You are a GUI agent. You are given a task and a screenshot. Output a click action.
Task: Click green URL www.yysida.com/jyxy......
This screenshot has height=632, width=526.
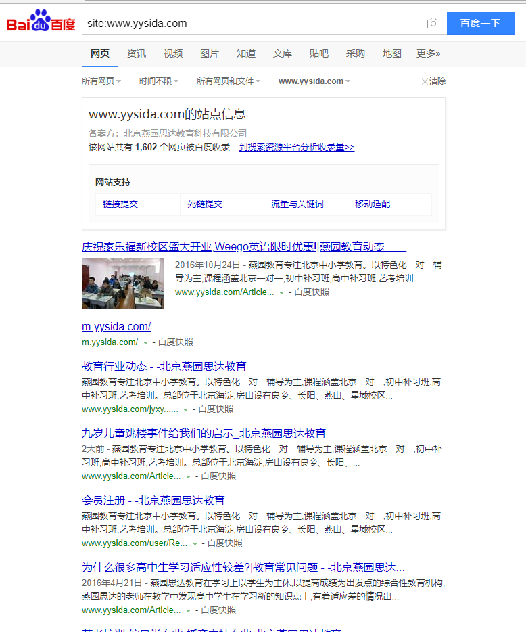(130, 409)
